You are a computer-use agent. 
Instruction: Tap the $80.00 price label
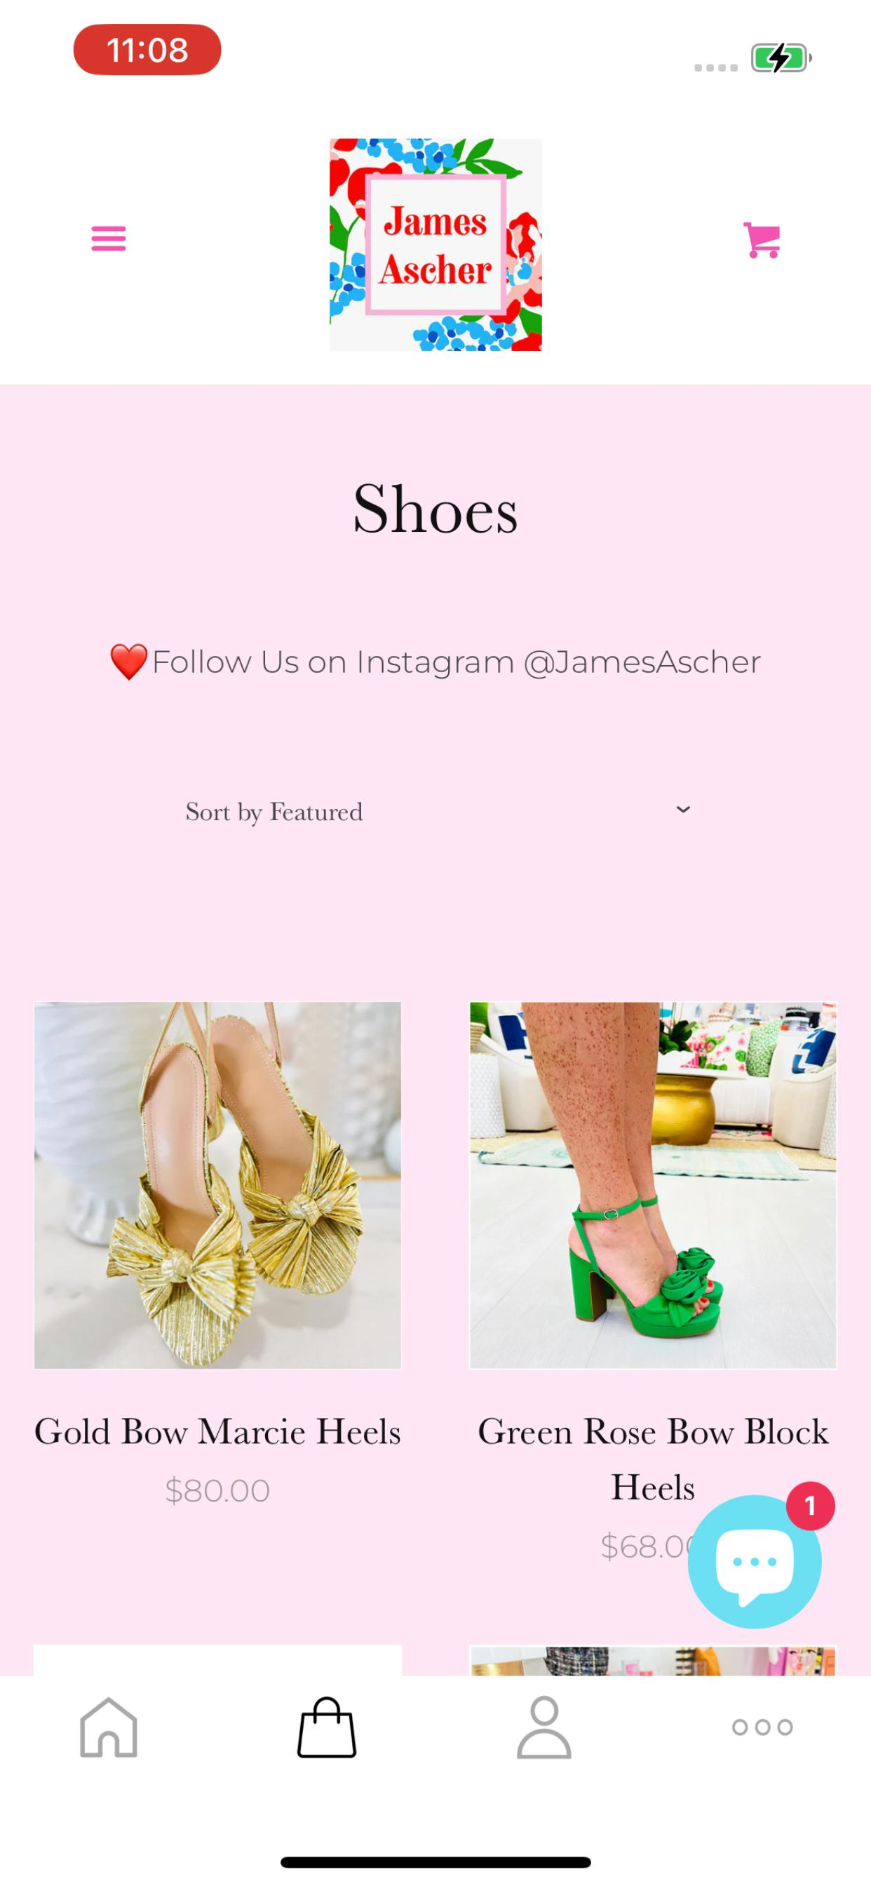217,1491
